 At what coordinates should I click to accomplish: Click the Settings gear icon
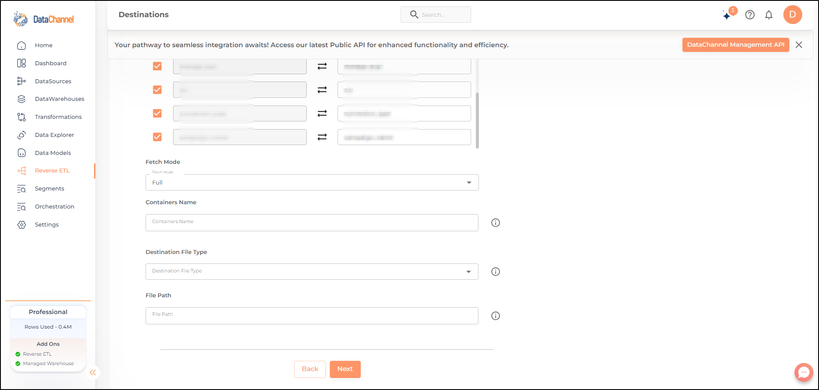coord(21,225)
